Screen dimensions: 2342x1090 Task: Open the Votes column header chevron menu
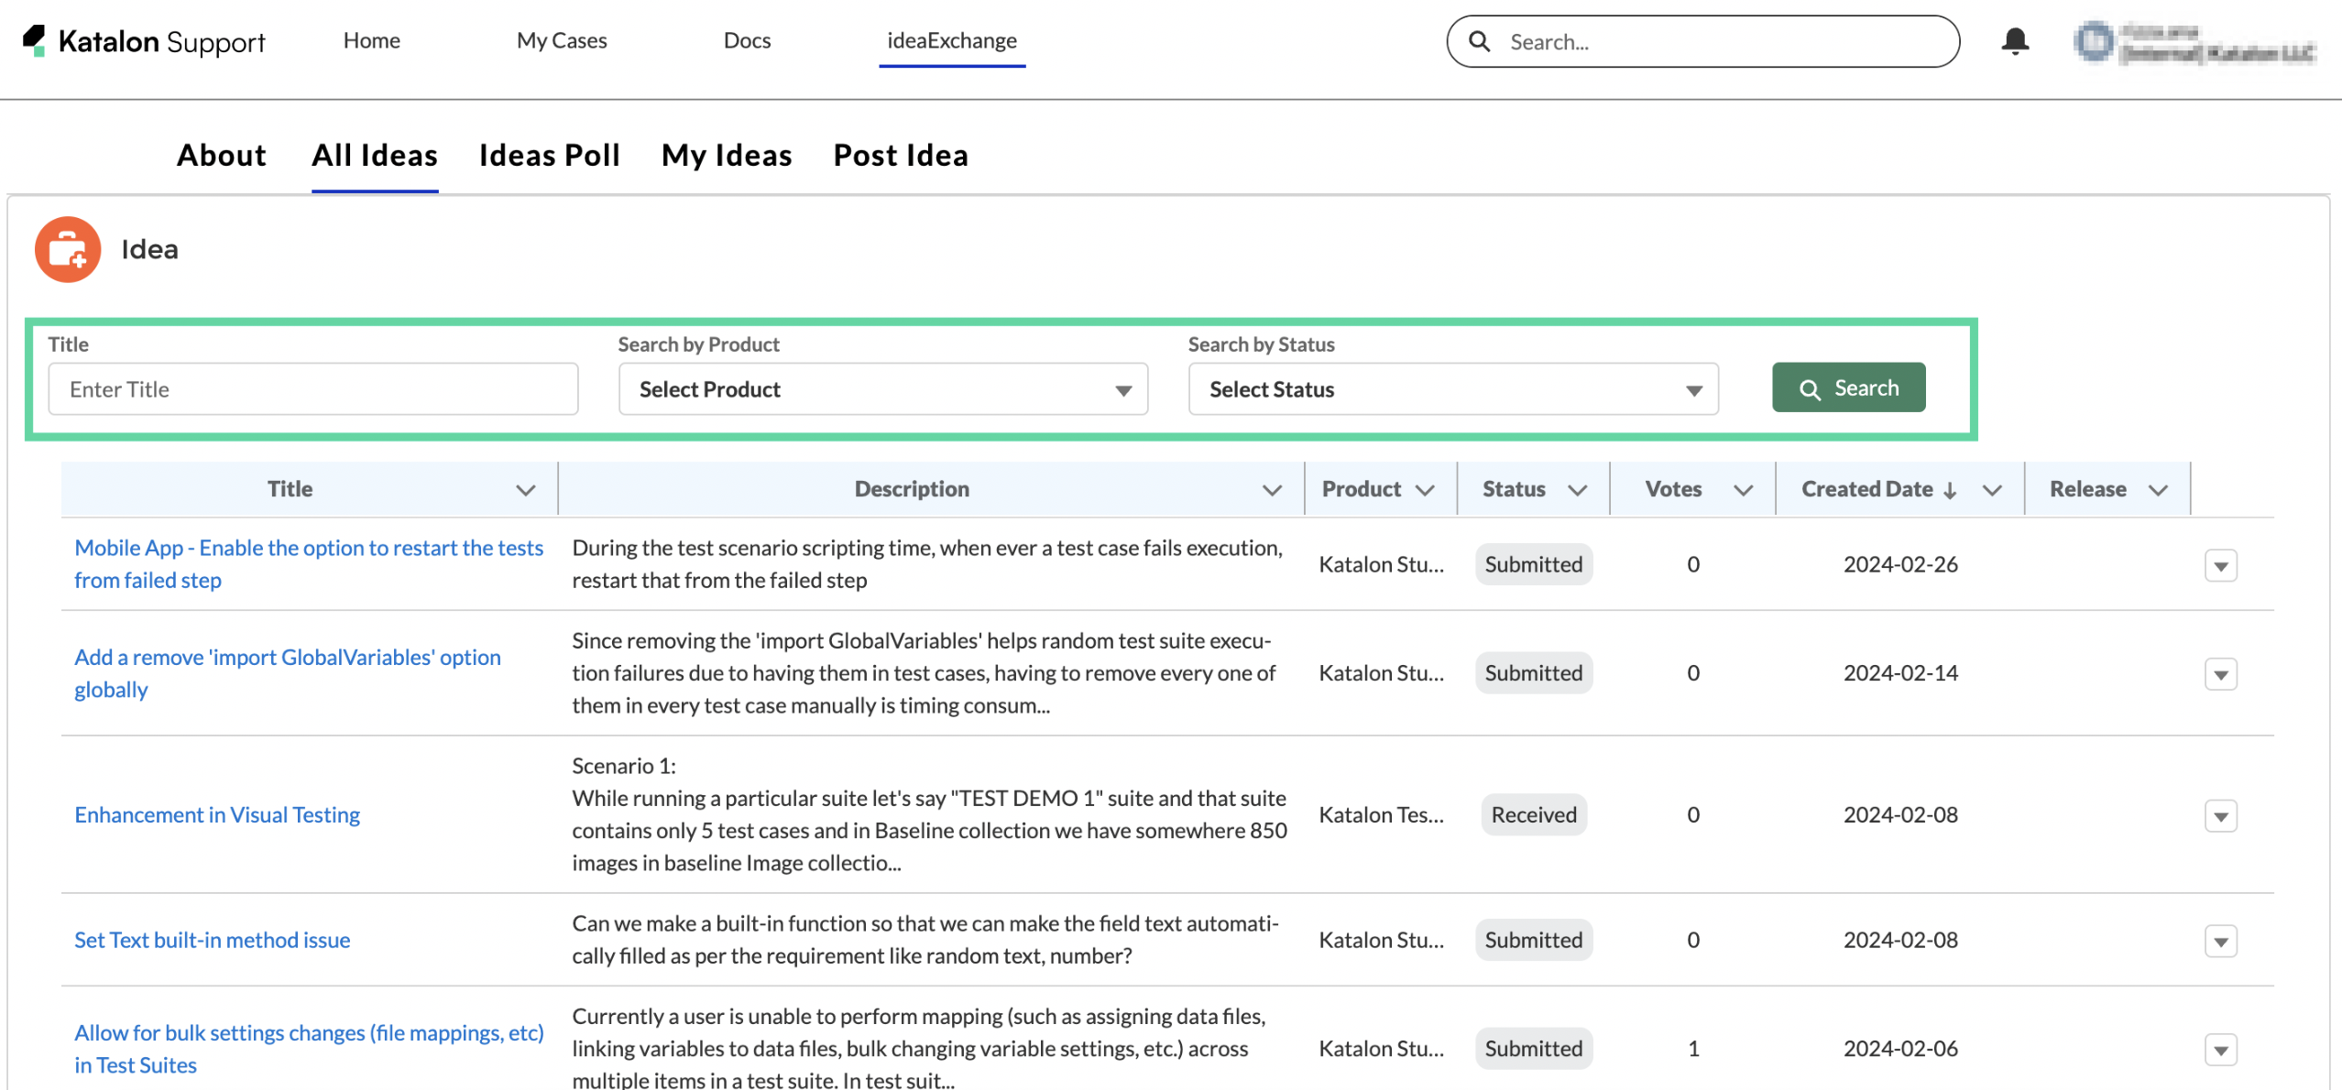tap(1743, 490)
